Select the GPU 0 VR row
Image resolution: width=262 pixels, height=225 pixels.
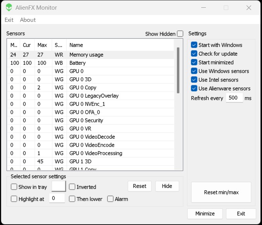click(x=91, y=129)
